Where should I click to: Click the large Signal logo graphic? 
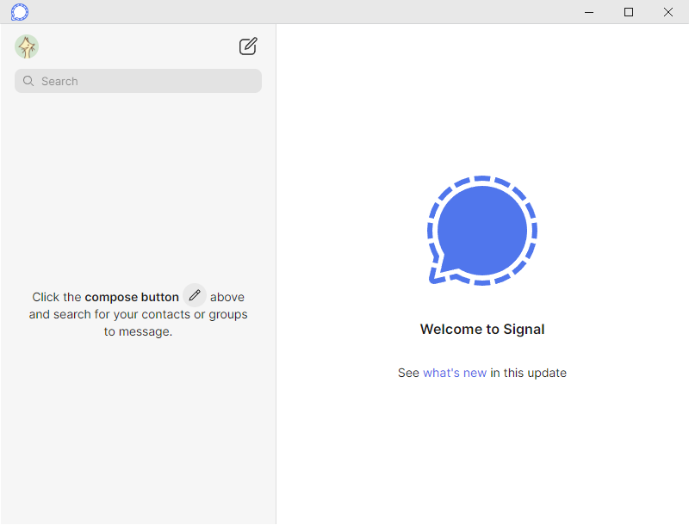482,231
